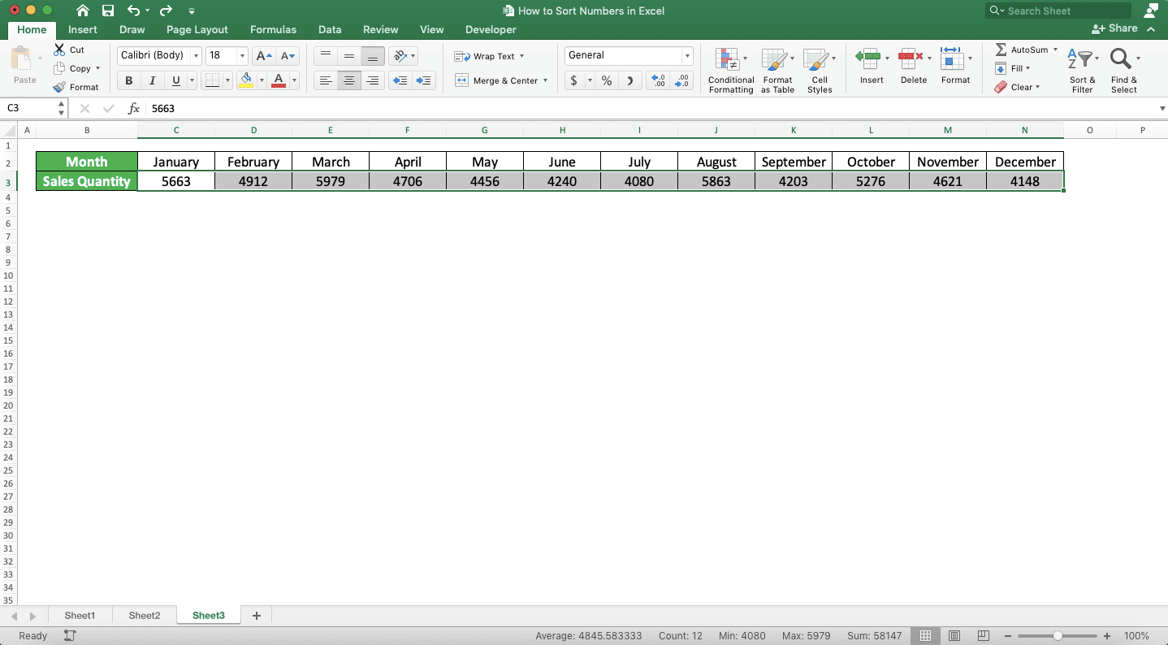The height and width of the screenshot is (645, 1168).
Task: Open Sort & Filter options
Action: [x=1082, y=70]
